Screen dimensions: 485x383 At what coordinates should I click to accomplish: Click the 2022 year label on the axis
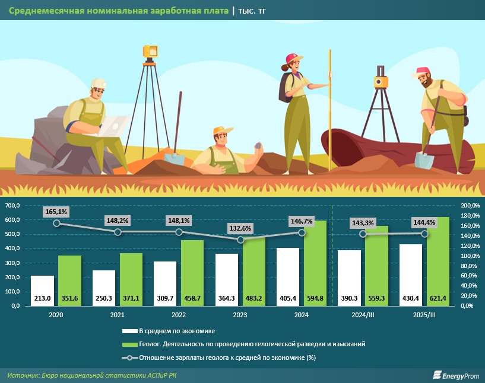179,316
